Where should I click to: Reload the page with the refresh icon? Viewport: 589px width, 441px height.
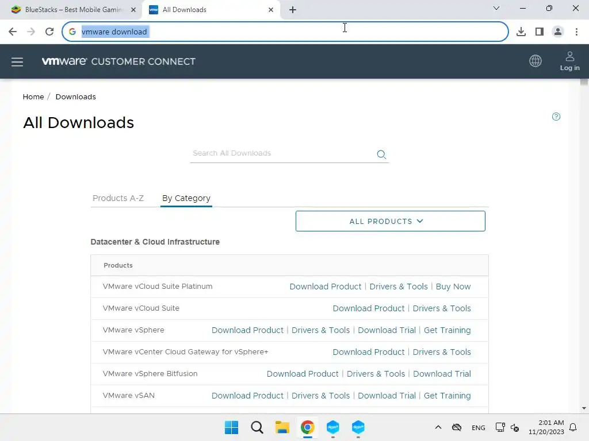(49, 32)
